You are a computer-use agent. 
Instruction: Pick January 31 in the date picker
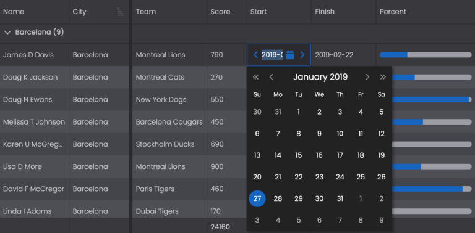click(x=340, y=198)
